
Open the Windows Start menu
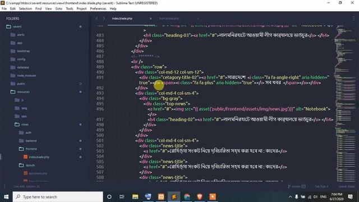pos(6,197)
